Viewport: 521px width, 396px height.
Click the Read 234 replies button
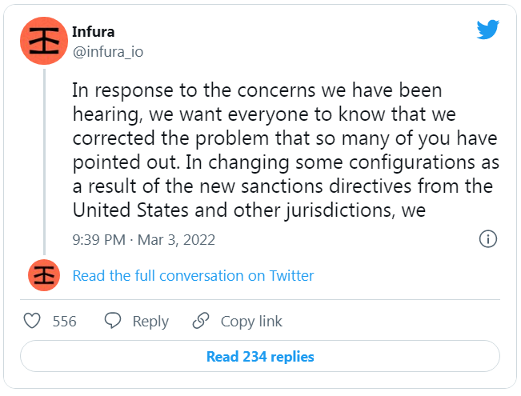coord(260,356)
